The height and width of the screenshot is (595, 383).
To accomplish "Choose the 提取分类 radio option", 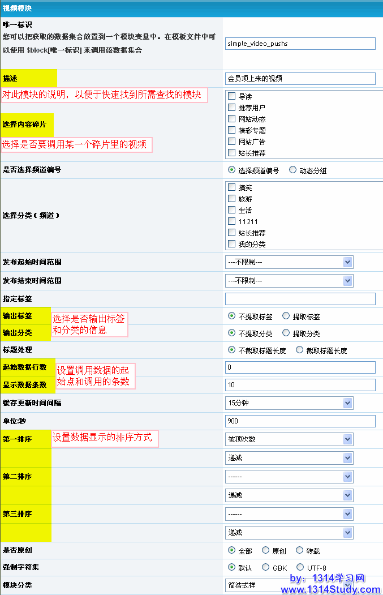I will tap(286, 333).
